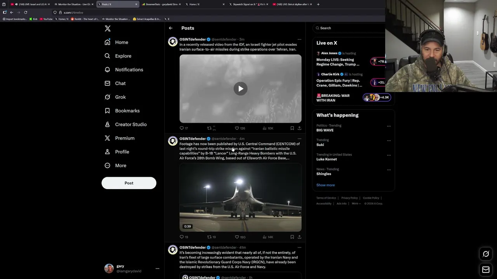Open a new browser tab
The image size is (497, 279).
coord(318,4)
